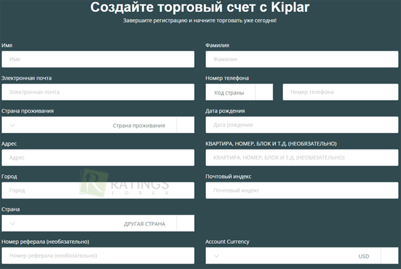Click the Номер телефона phone number field
This screenshot has height=269, width=401.
(x=341, y=92)
